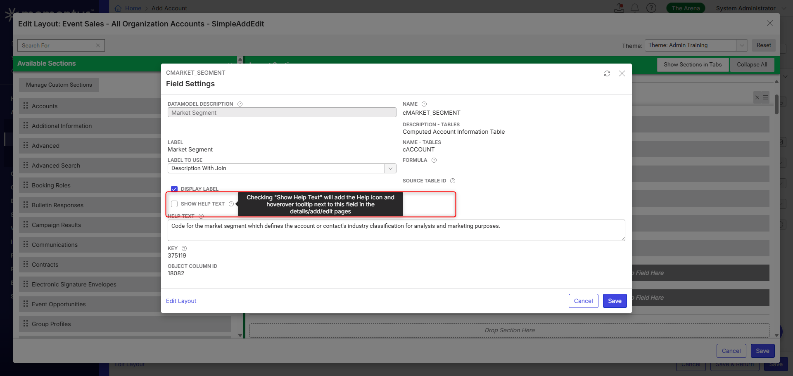This screenshot has height=376, width=793.
Task: Save the Field Settings changes
Action: pyautogui.click(x=615, y=301)
